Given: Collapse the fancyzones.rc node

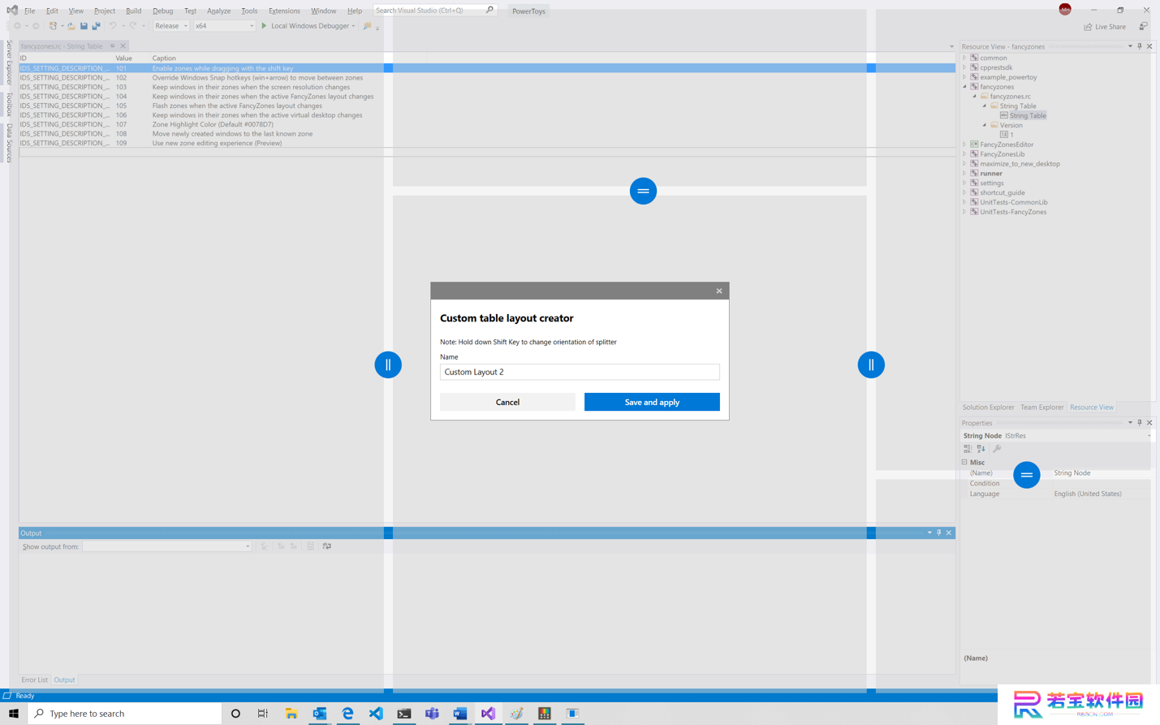Looking at the screenshot, I should click(975, 97).
